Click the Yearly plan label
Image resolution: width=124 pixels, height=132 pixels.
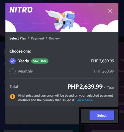click(24, 61)
